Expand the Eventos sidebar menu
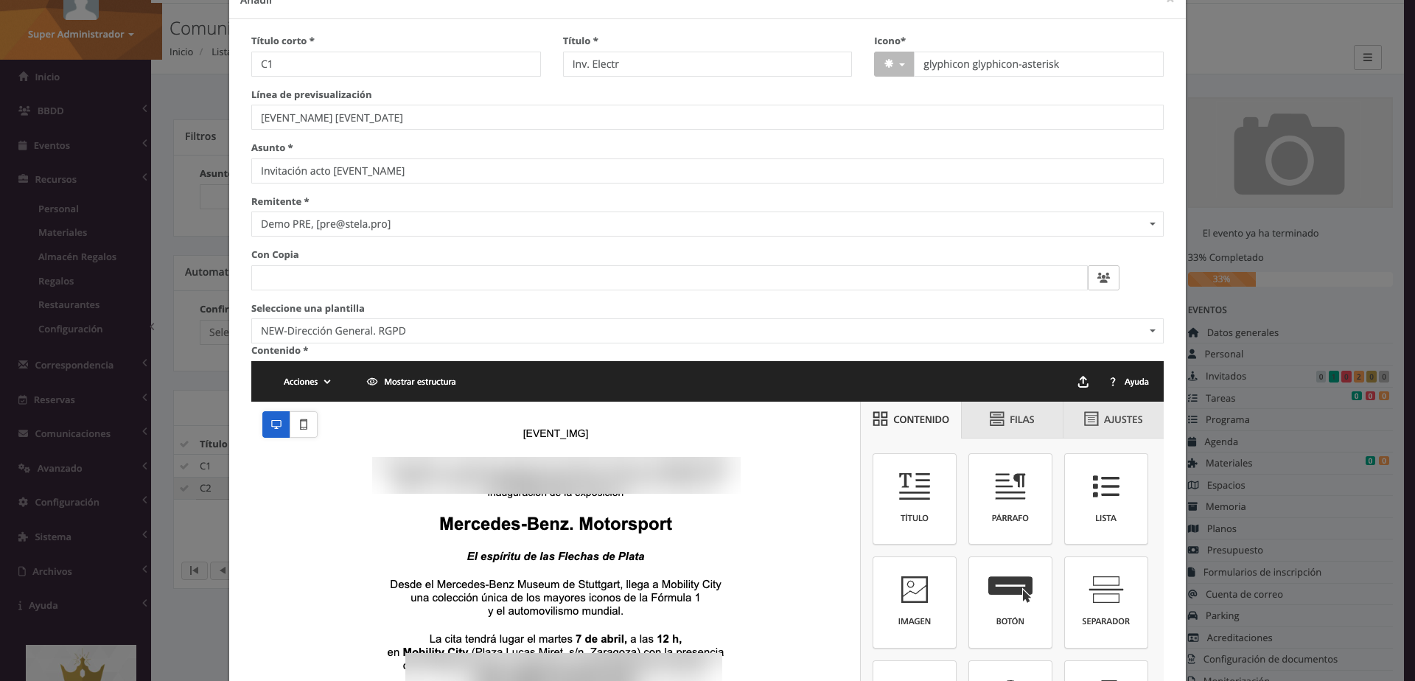Image resolution: width=1415 pixels, height=681 pixels. [x=75, y=145]
